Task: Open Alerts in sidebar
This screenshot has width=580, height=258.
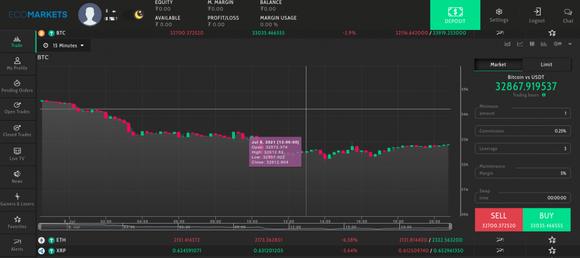Action: click(16, 245)
